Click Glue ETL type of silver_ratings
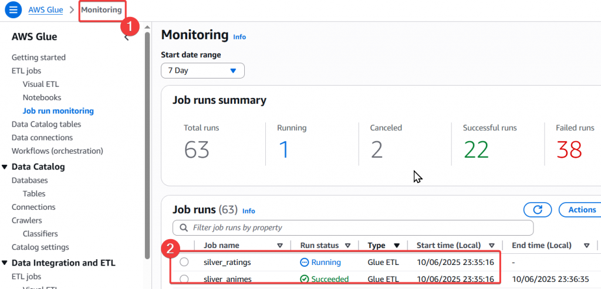The image size is (601, 289). tap(383, 262)
